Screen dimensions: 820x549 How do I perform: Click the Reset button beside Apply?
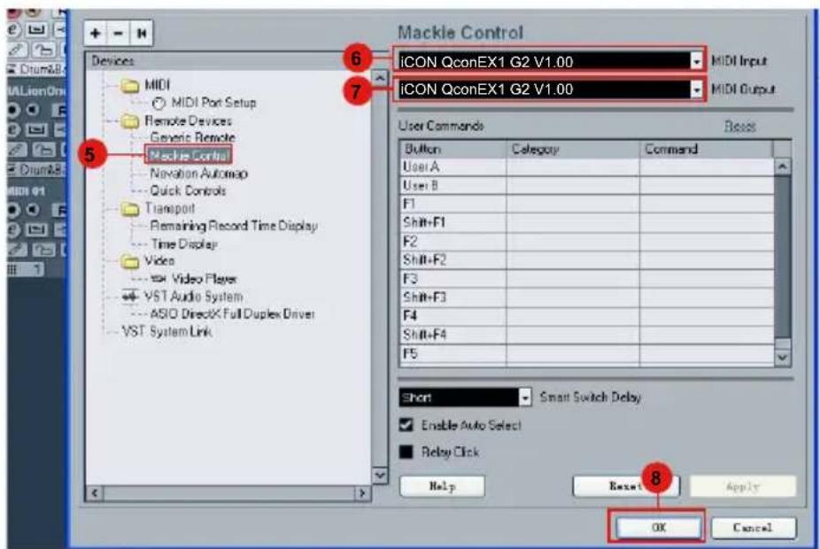click(626, 486)
